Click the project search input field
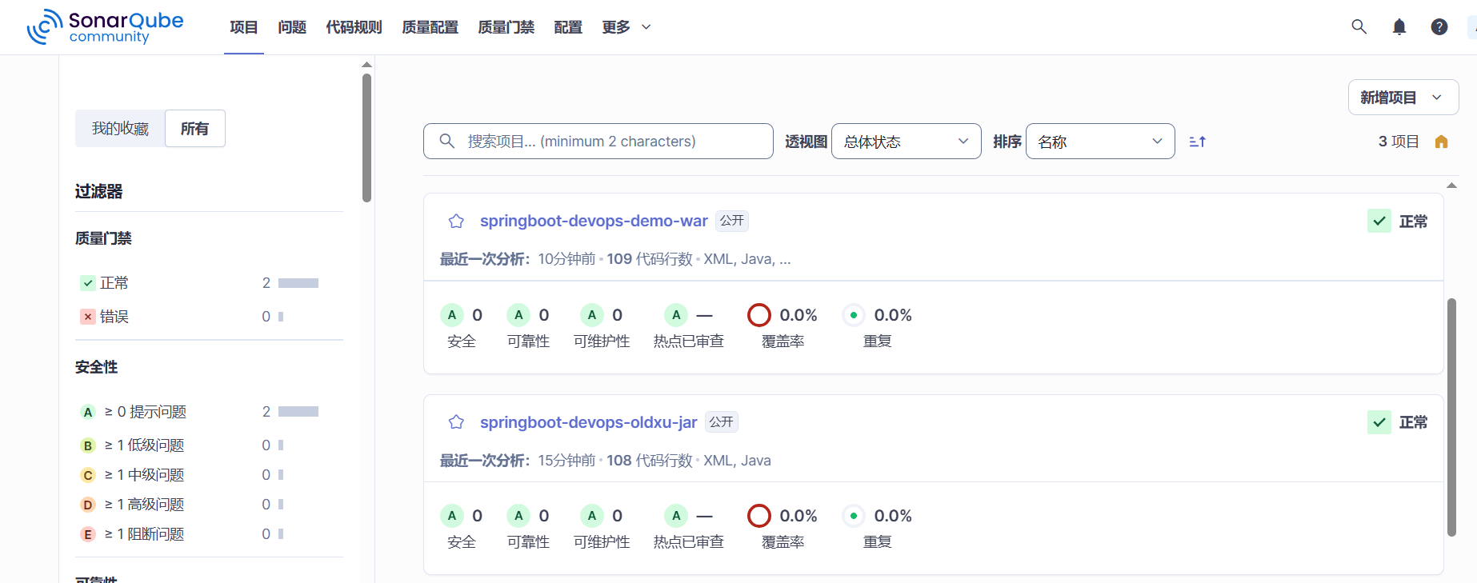This screenshot has width=1477, height=583. coord(608,142)
